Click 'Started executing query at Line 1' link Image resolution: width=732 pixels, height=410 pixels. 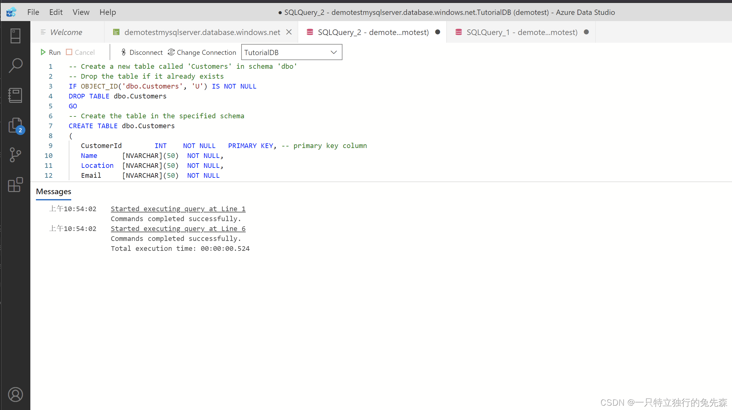[178, 209]
